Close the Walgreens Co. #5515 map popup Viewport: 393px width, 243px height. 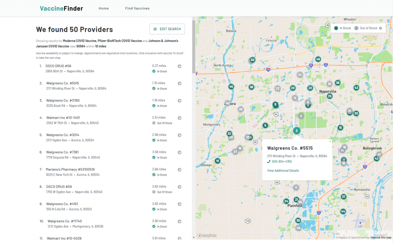pos(330,141)
